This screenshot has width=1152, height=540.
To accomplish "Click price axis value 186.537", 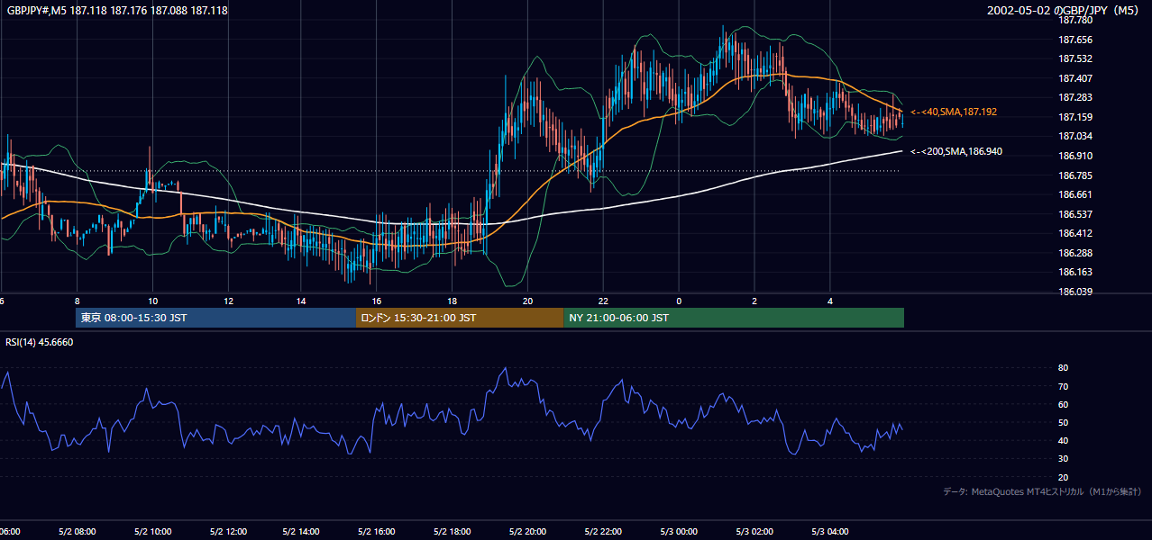I will click(x=1075, y=214).
